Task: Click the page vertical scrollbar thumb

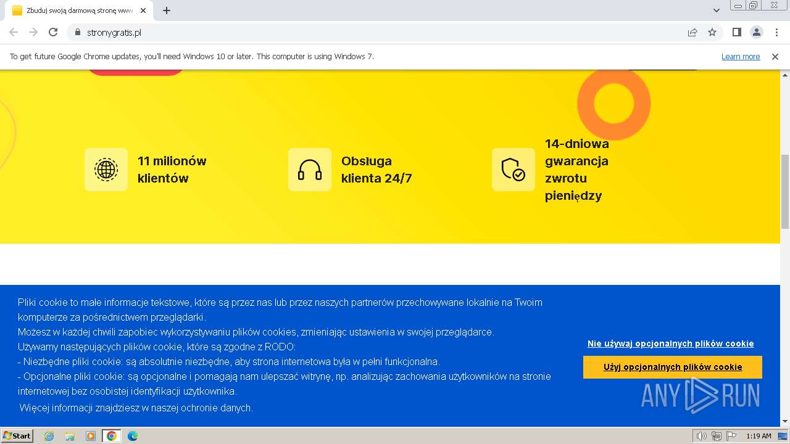Action: [785, 191]
